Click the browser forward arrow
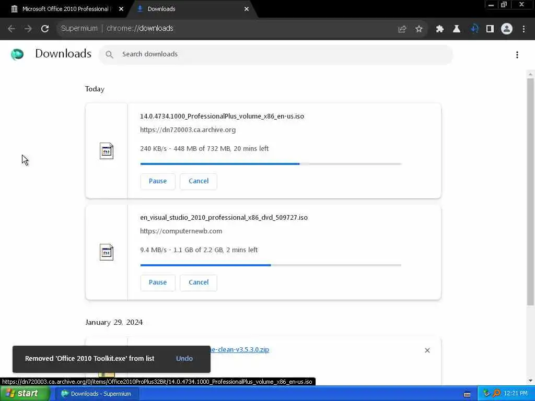The width and height of the screenshot is (535, 401). (x=28, y=29)
